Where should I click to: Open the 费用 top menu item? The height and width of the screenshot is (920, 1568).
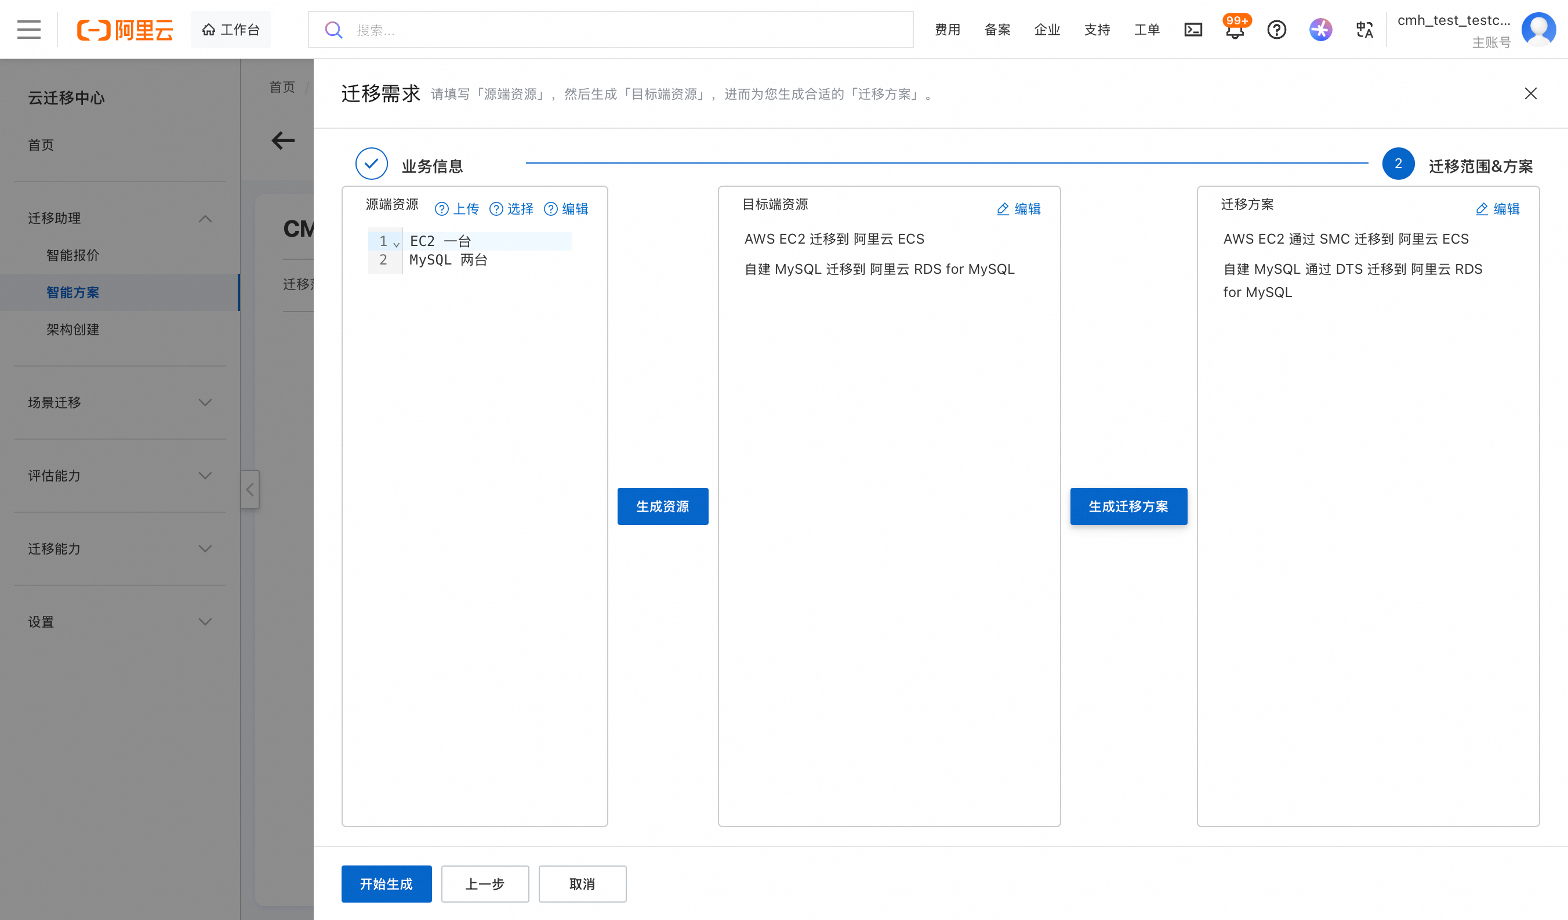(x=947, y=29)
